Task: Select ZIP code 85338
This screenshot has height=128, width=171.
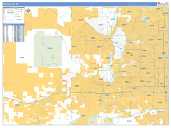Action: [x=83, y=116]
